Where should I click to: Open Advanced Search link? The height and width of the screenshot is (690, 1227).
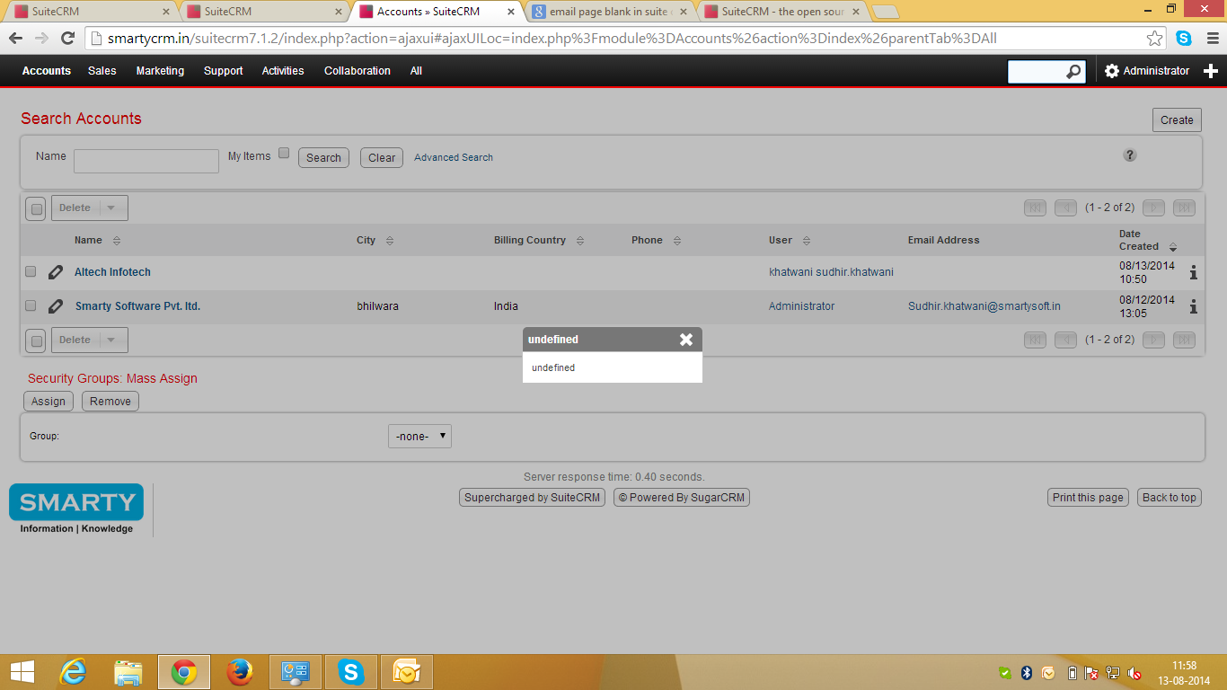point(454,157)
